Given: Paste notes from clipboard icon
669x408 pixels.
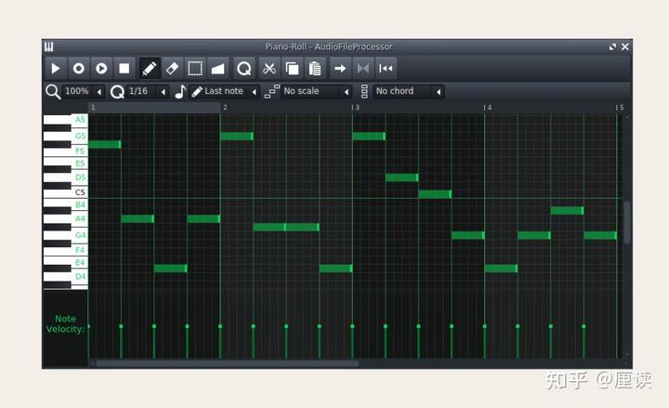Looking at the screenshot, I should [x=315, y=68].
